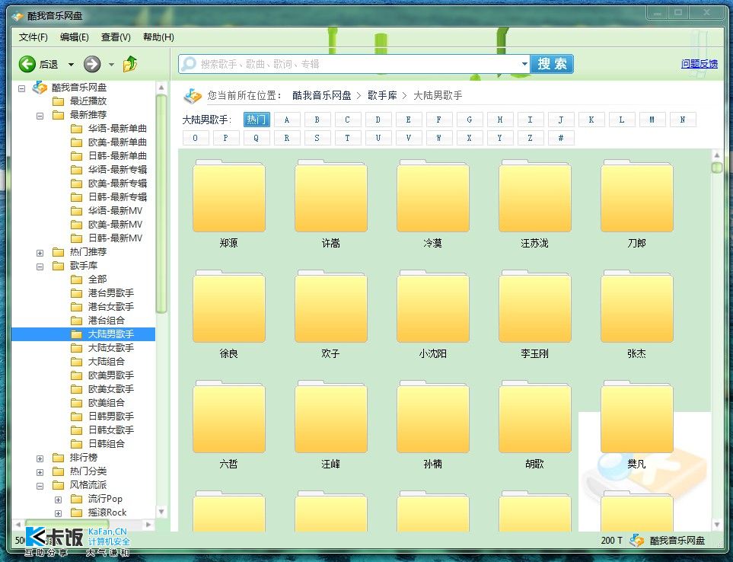The height and width of the screenshot is (562, 733).
Task: Open the 李玉刚 artist folder
Action: pyautogui.click(x=534, y=307)
